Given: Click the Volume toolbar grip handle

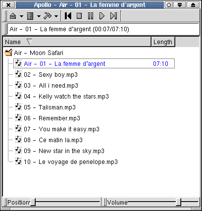Looking at the screenshot, I should 105,202.
